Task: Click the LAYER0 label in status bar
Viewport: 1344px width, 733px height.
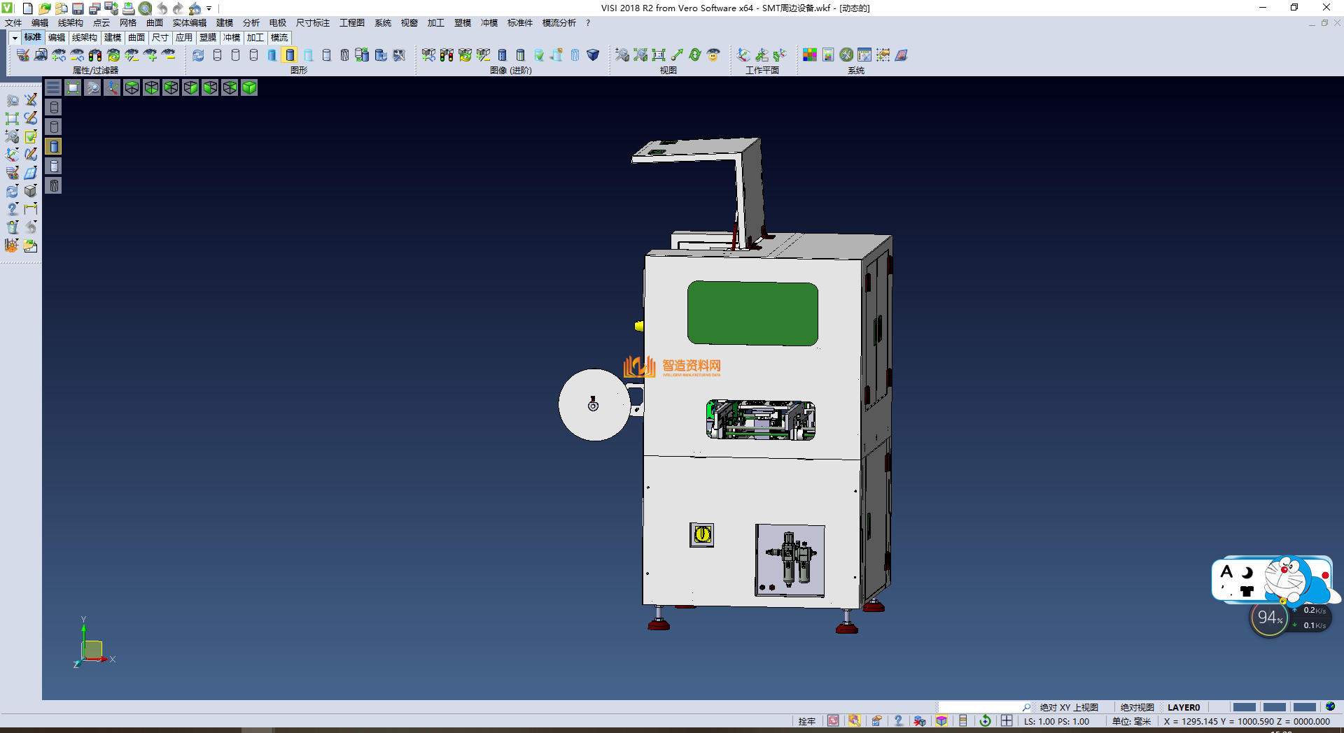Action: [x=1184, y=707]
